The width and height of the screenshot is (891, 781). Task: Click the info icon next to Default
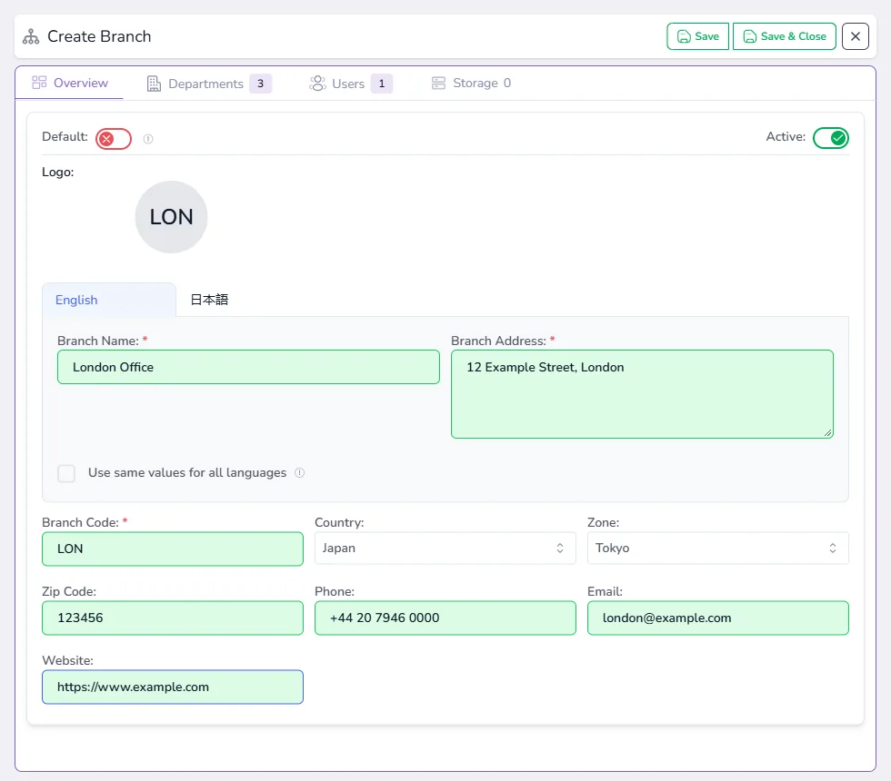[148, 138]
